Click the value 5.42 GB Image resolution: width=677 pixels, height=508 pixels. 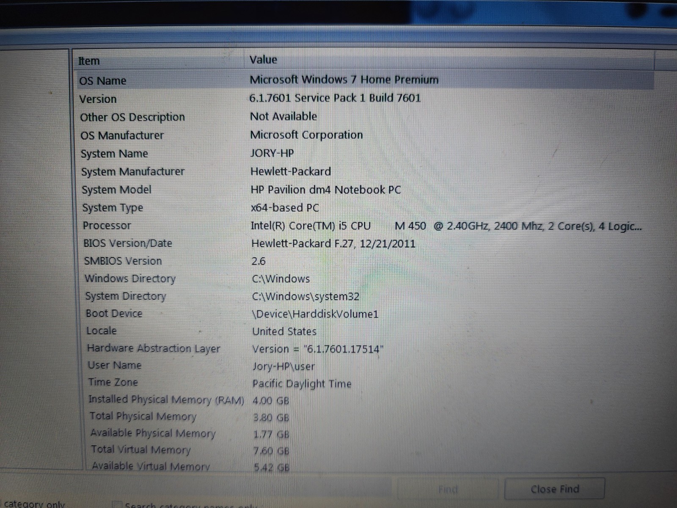[272, 467]
